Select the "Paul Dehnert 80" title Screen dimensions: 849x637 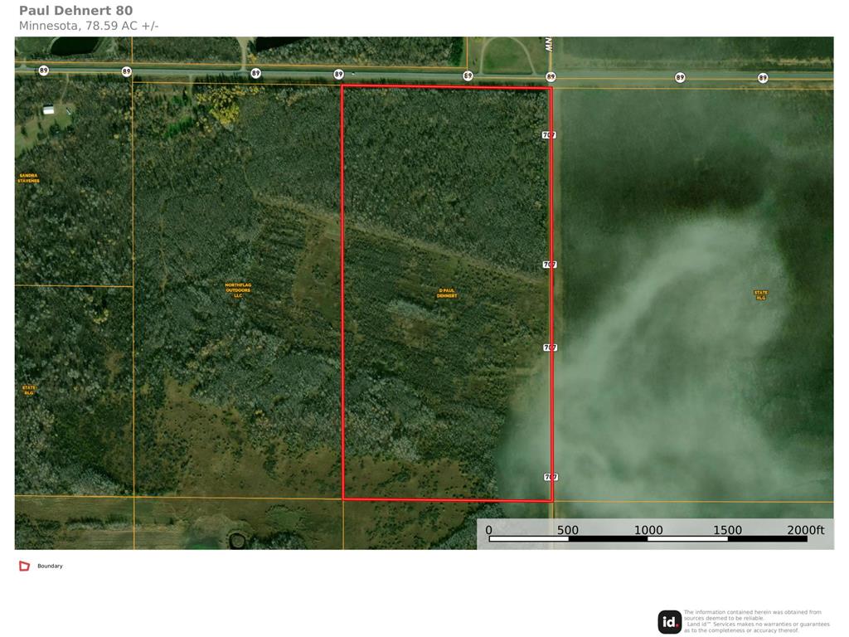75,10
